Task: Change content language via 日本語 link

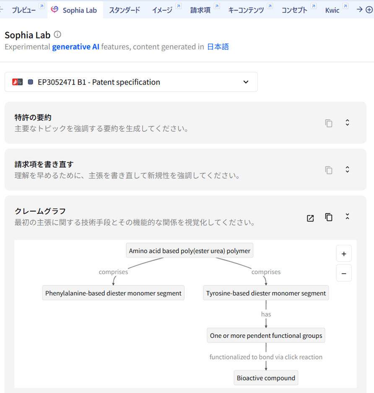Action: [218, 47]
